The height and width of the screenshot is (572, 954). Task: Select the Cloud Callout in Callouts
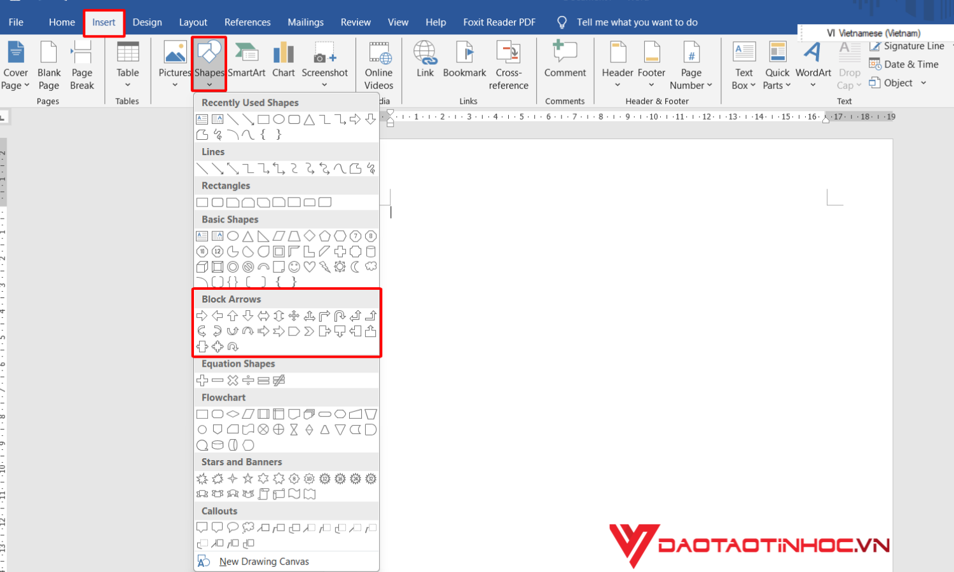coord(248,528)
